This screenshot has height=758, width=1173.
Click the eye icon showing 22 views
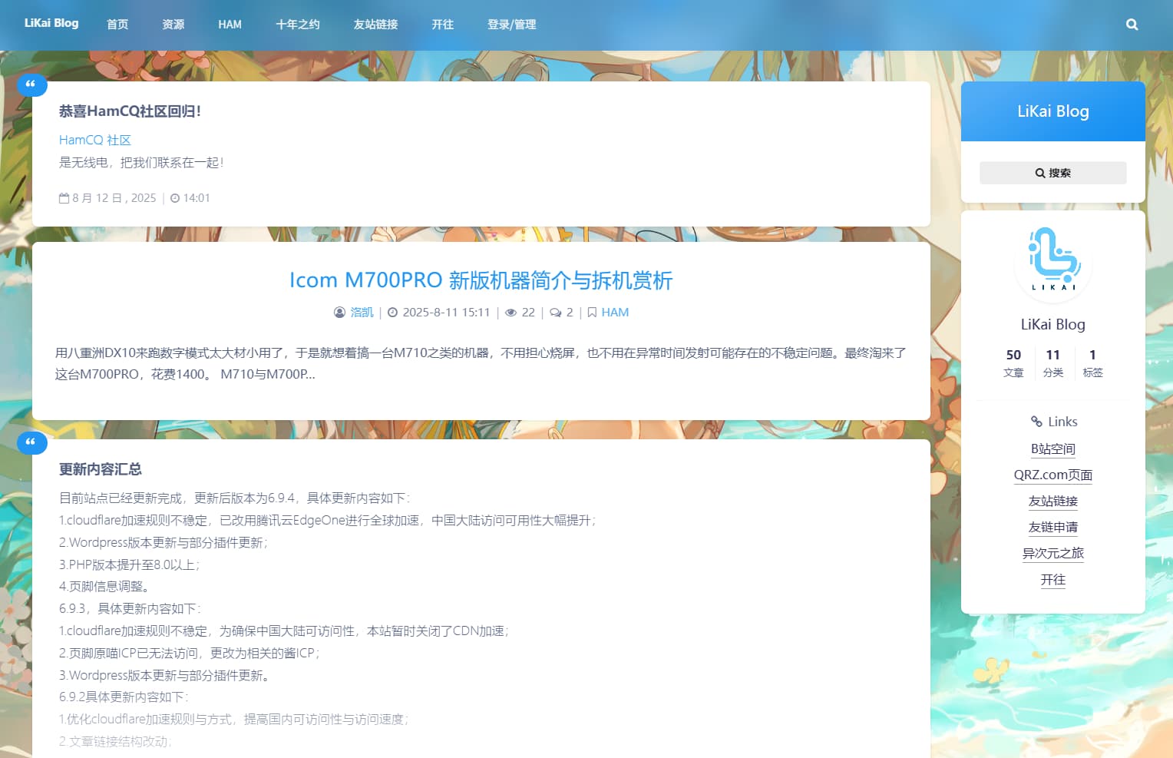click(x=511, y=312)
